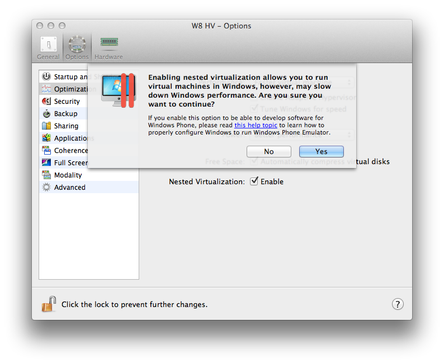Click No to cancel nested virtualization

click(269, 152)
